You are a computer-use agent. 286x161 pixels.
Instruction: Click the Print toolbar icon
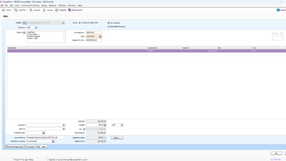[4, 10]
